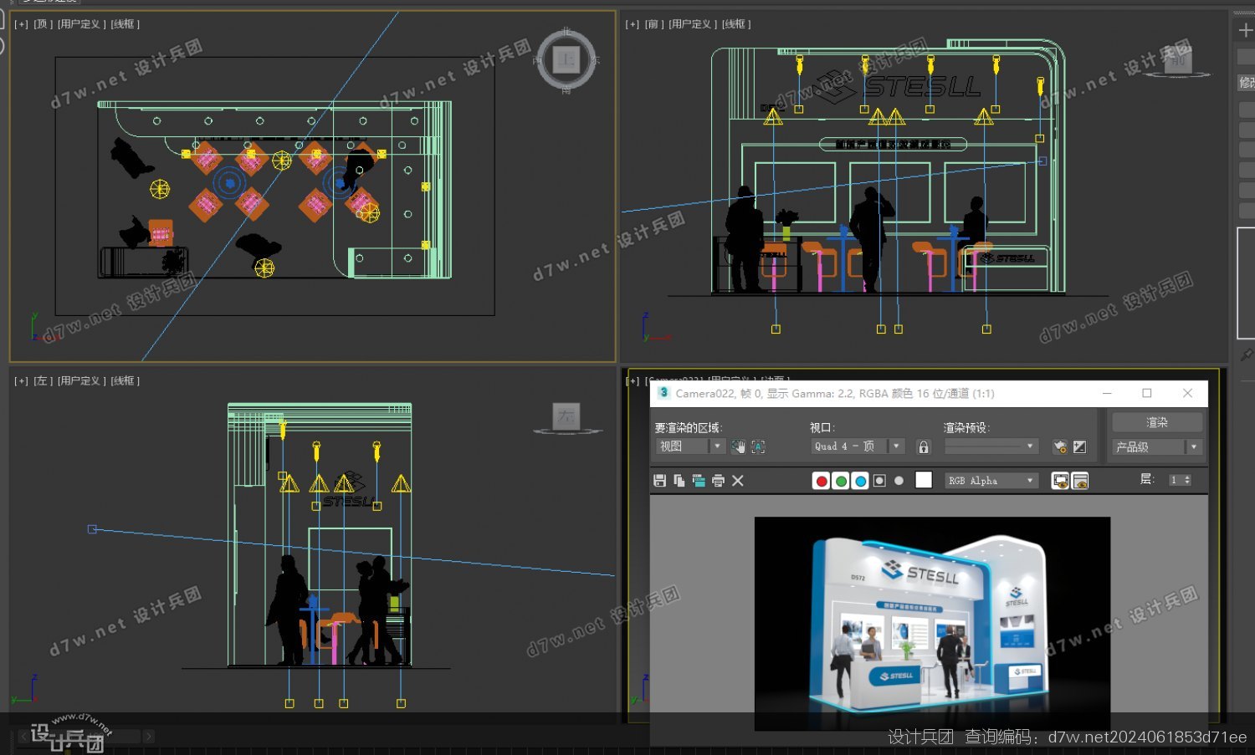This screenshot has width=1255, height=755.
Task: Open the Environment and Effects exposure icon
Action: click(x=1080, y=446)
